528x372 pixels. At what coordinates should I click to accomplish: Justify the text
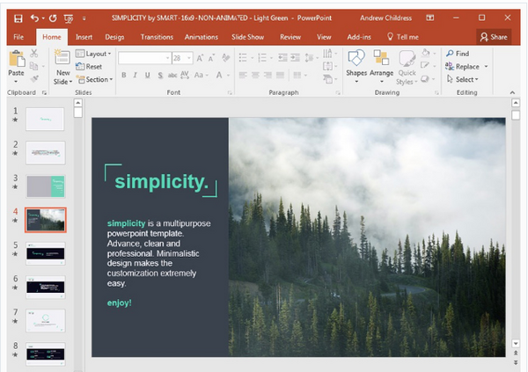[280, 75]
